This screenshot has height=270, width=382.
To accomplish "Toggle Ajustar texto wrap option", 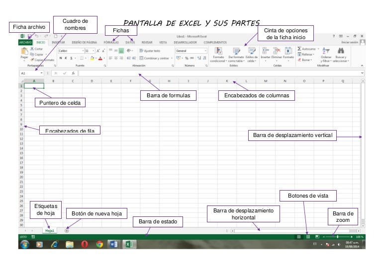I will tap(150, 51).
